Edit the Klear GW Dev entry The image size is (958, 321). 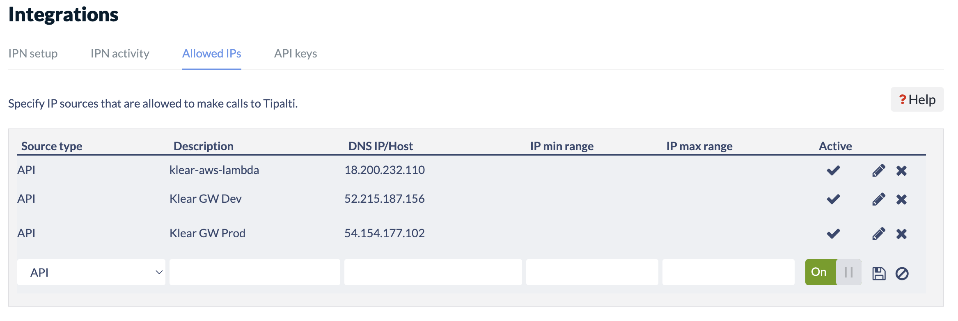[x=878, y=199]
